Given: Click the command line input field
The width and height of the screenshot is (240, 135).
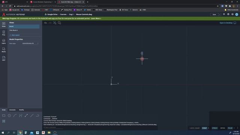Looking at the screenshot, I should [54, 127].
